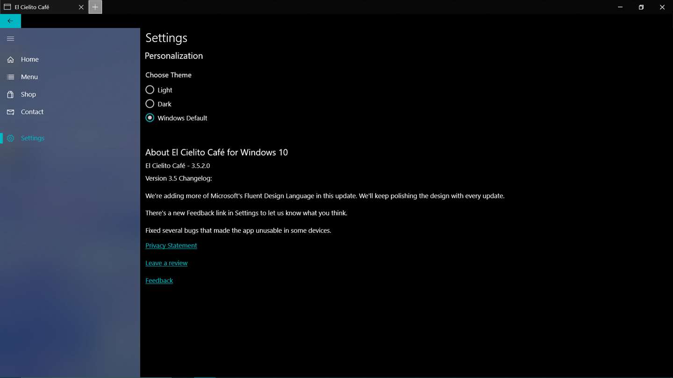The width and height of the screenshot is (673, 378).
Task: Select the Dark theme radio button
Action: click(150, 104)
